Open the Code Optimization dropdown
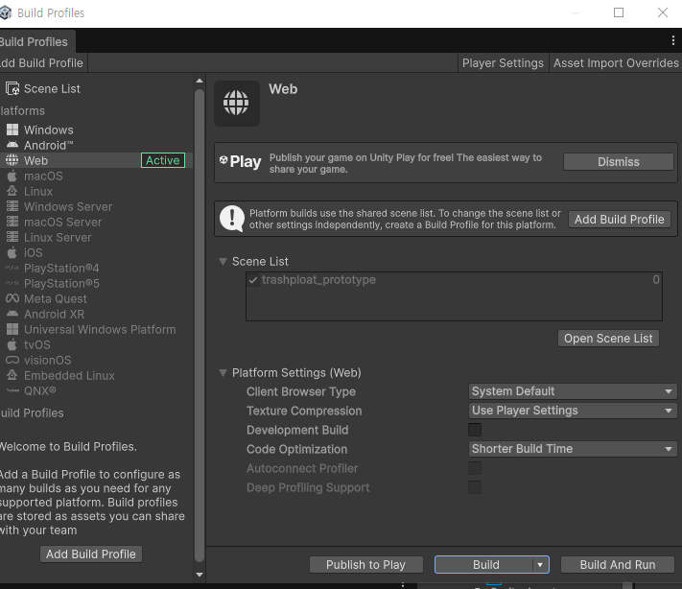The width and height of the screenshot is (682, 589). (573, 449)
